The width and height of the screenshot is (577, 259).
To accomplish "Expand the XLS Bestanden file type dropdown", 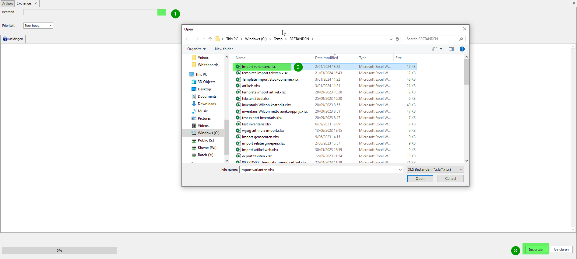I will [435, 170].
